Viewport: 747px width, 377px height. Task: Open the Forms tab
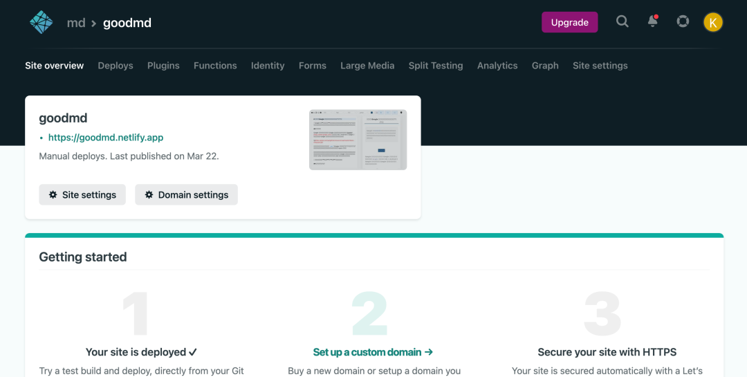pos(313,66)
